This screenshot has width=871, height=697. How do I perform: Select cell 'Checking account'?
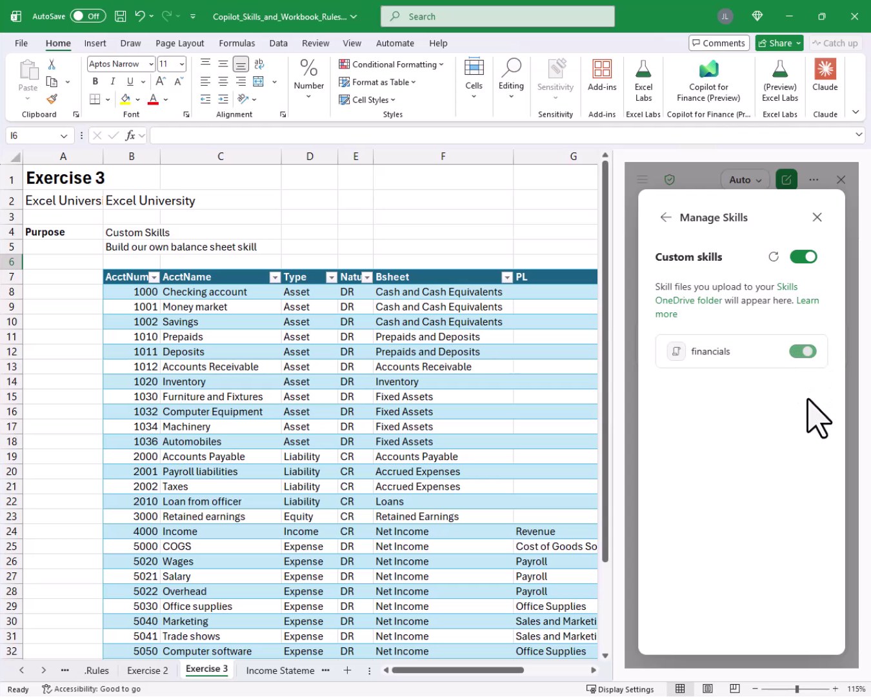click(221, 292)
